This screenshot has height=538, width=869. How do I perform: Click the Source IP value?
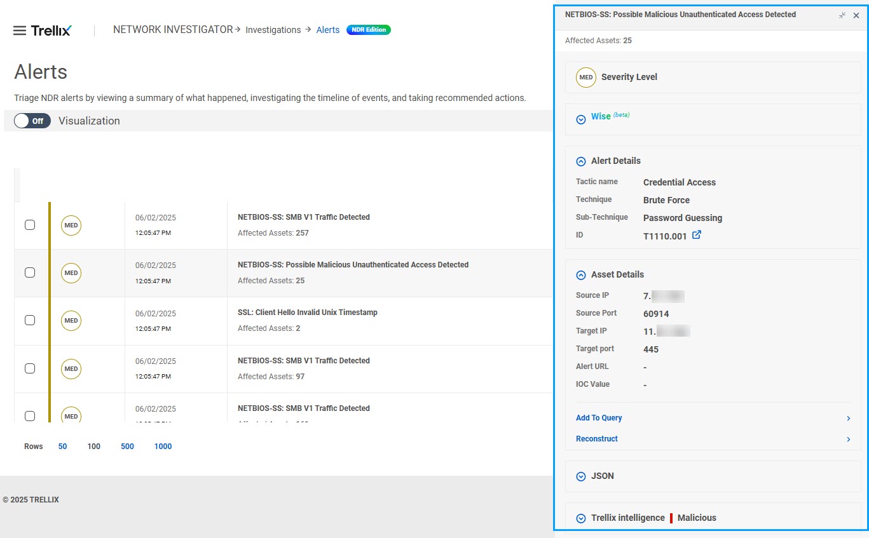(664, 296)
